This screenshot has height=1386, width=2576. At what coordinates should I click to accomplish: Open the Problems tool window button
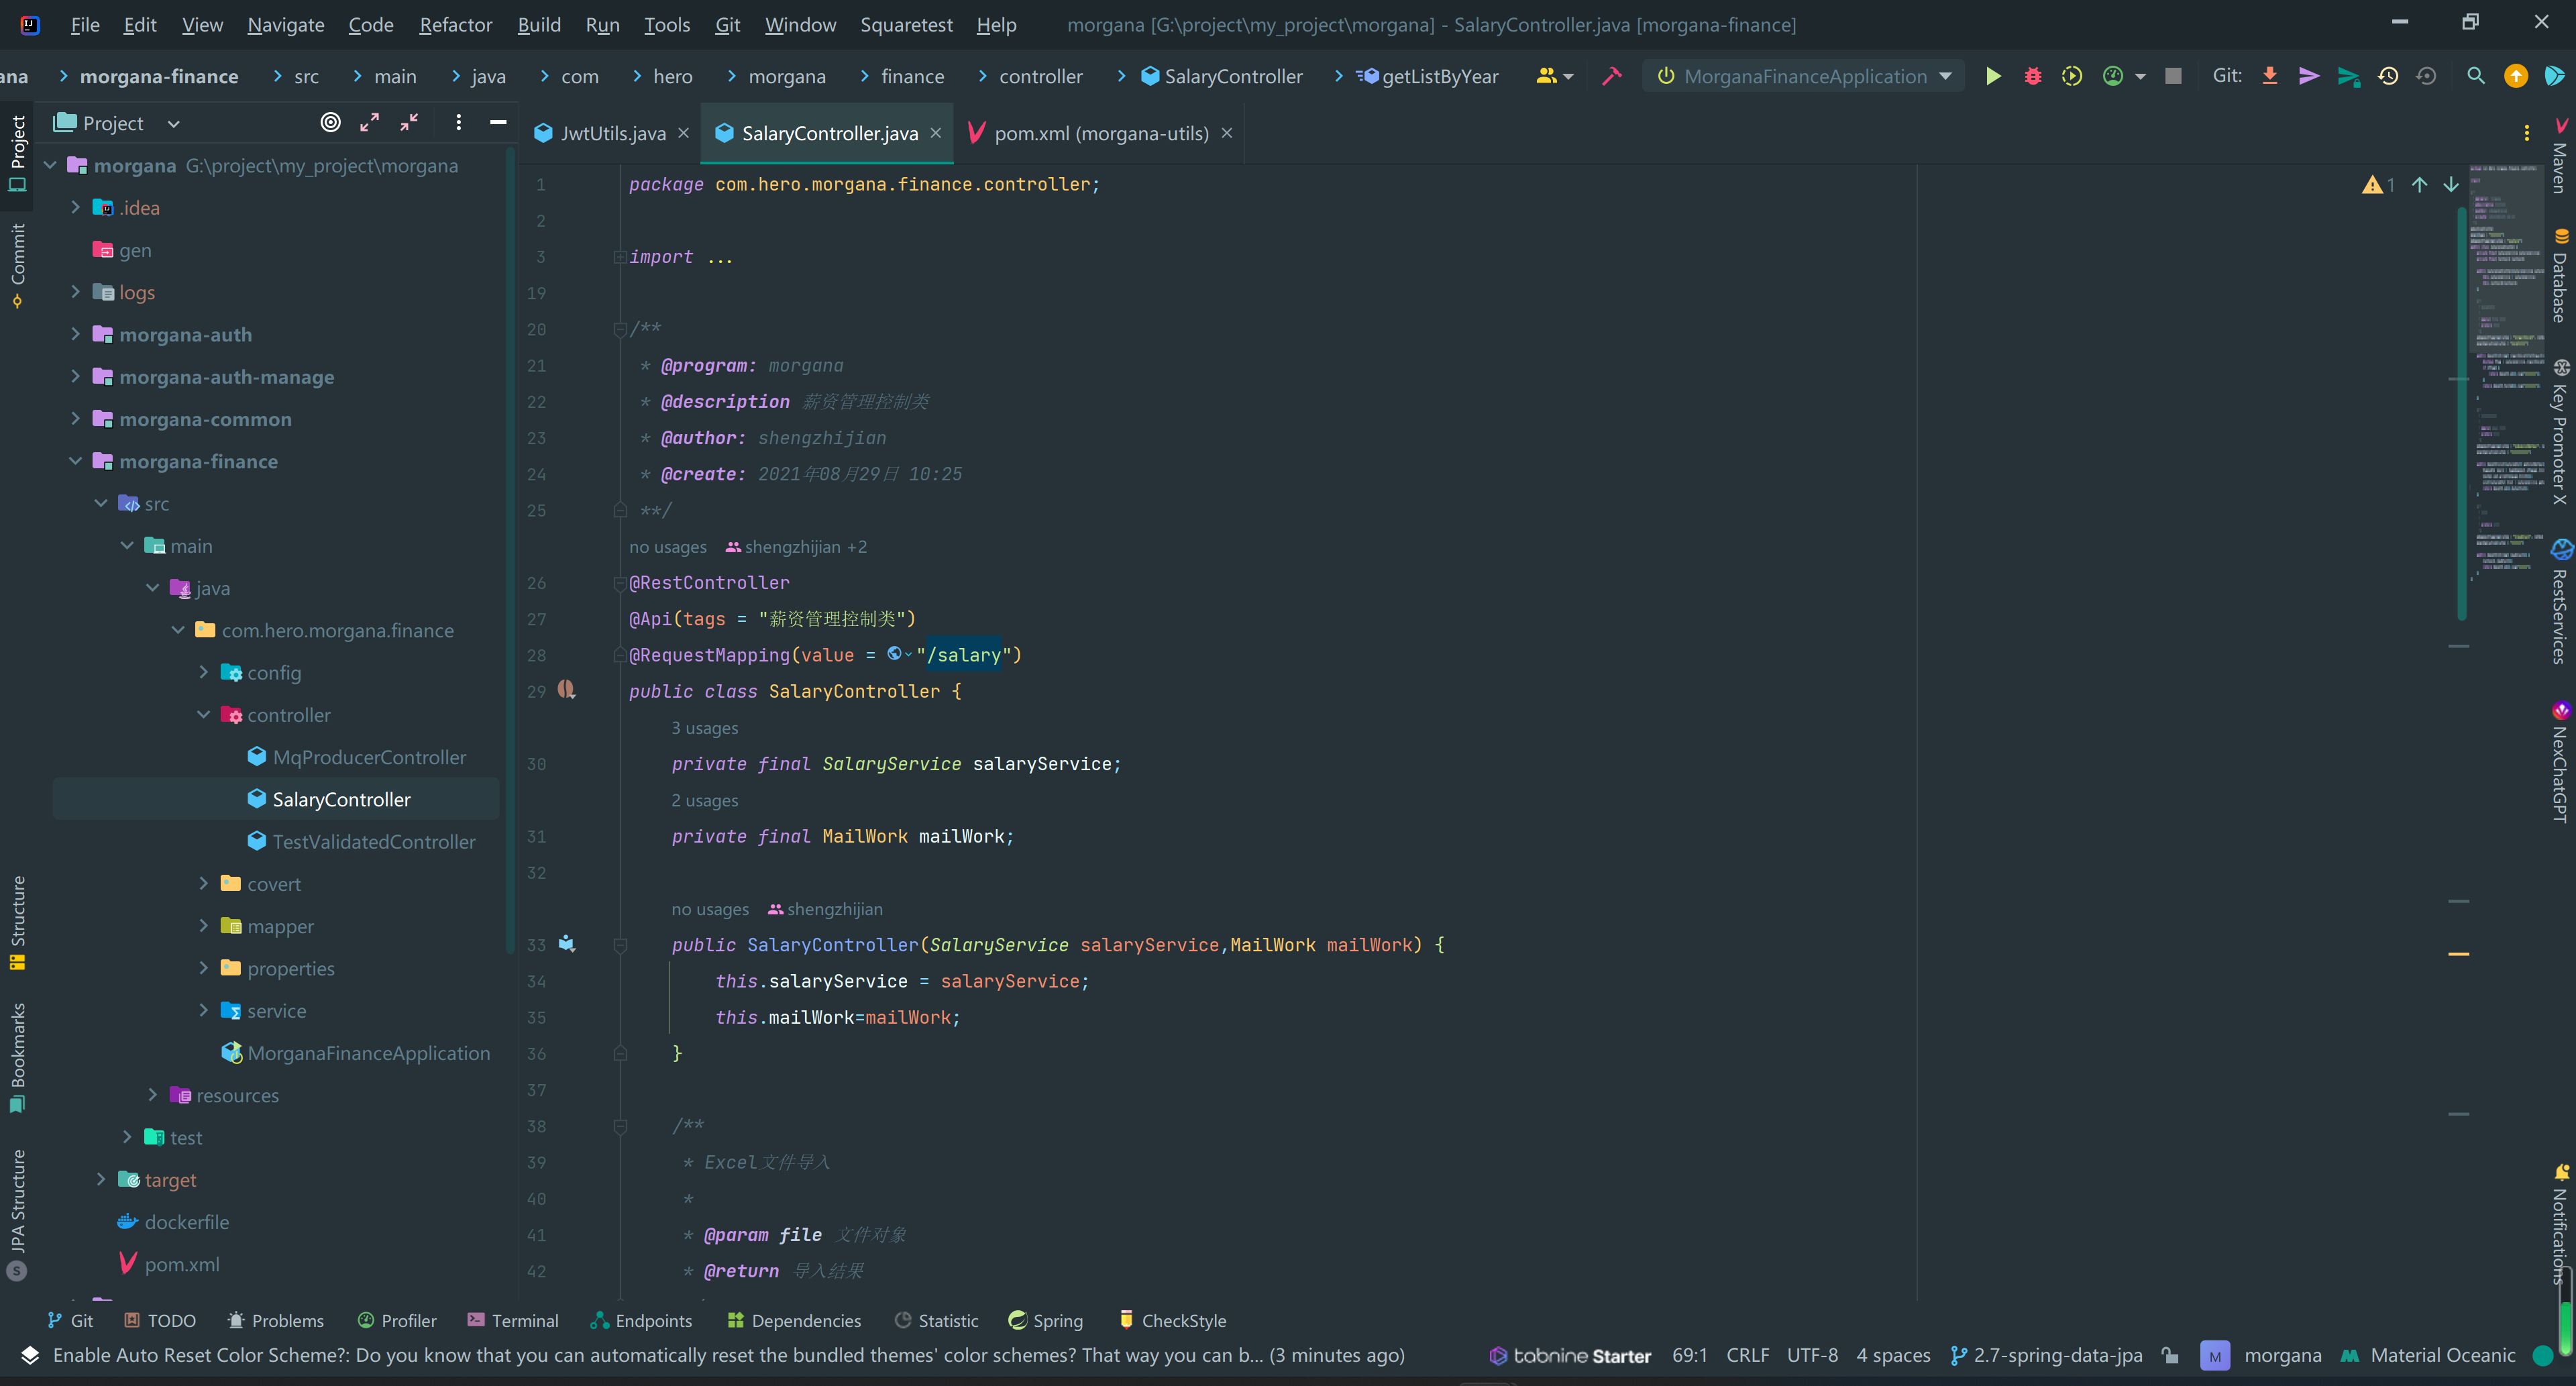[276, 1320]
